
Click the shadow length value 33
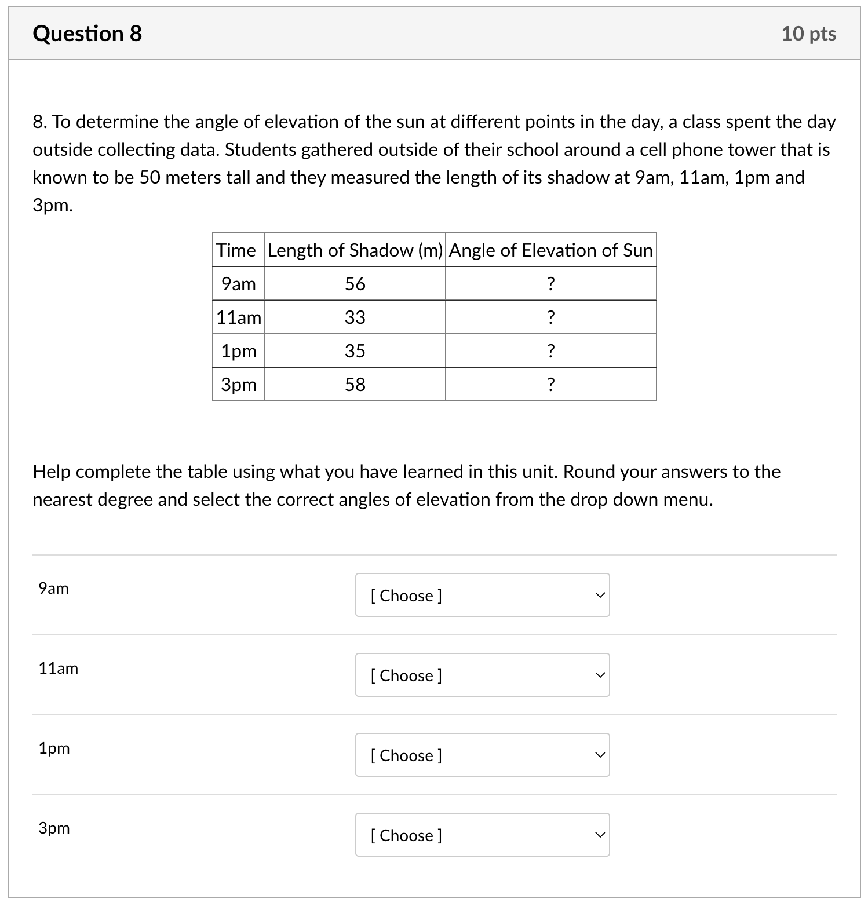click(x=355, y=317)
